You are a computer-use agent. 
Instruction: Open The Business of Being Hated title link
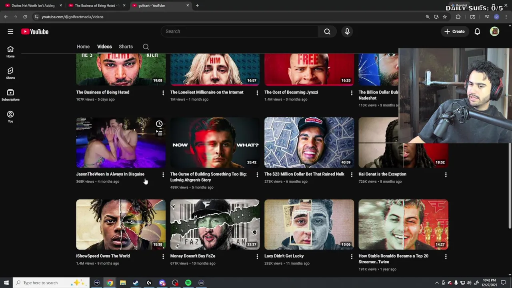103,92
